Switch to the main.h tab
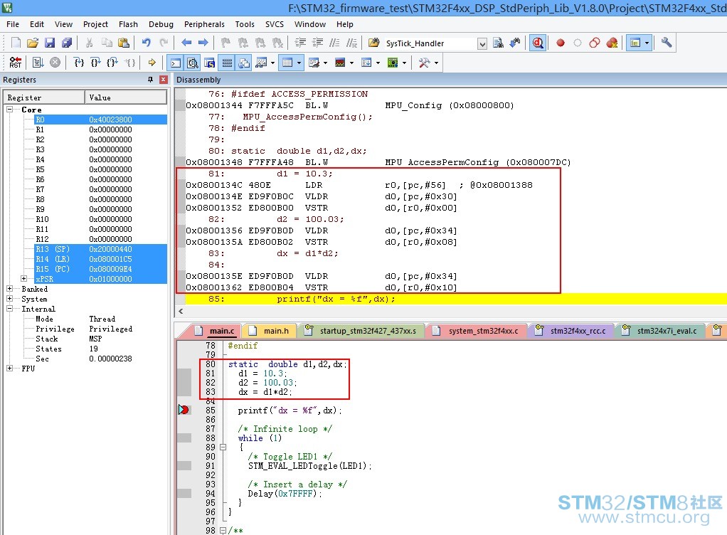 pos(270,331)
